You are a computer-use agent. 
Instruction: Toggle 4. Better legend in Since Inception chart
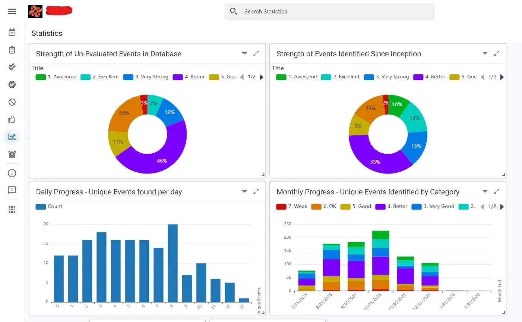click(x=429, y=77)
